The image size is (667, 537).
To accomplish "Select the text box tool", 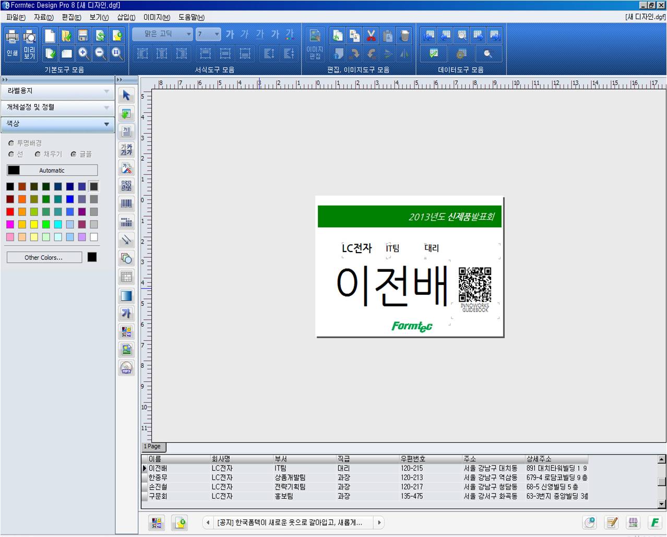I will coord(126,132).
